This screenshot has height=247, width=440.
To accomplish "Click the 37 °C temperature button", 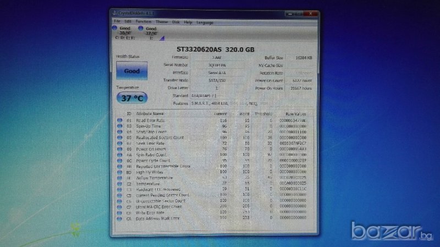I will pos(131,98).
